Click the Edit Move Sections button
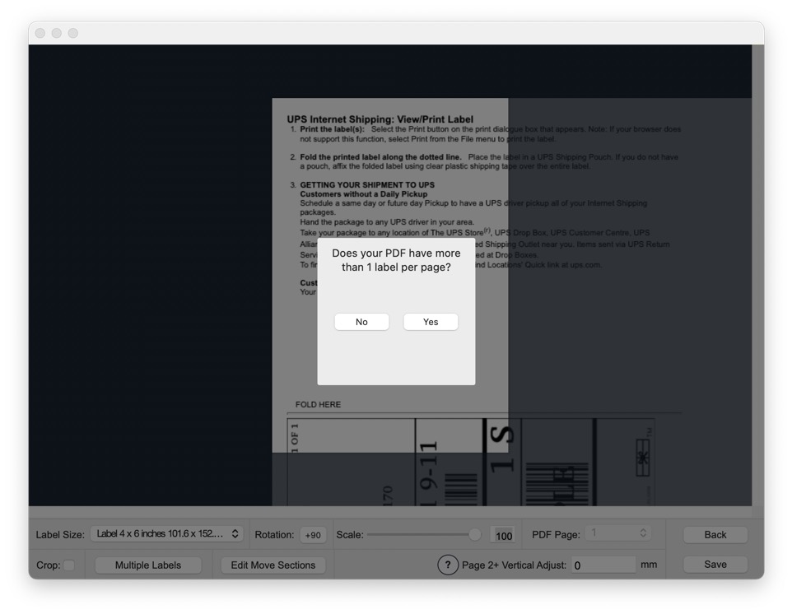This screenshot has width=792, height=614. tap(273, 565)
